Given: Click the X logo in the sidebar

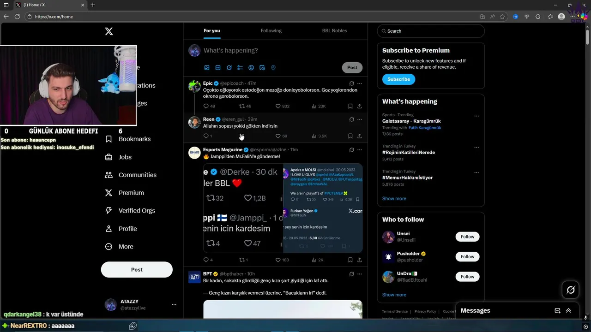Looking at the screenshot, I should click(x=109, y=31).
